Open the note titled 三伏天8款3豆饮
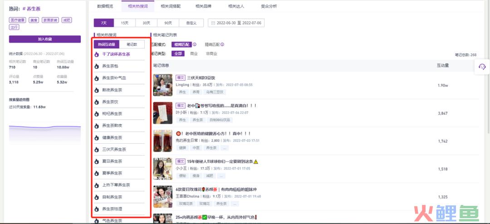490x224 pixels. [201, 78]
